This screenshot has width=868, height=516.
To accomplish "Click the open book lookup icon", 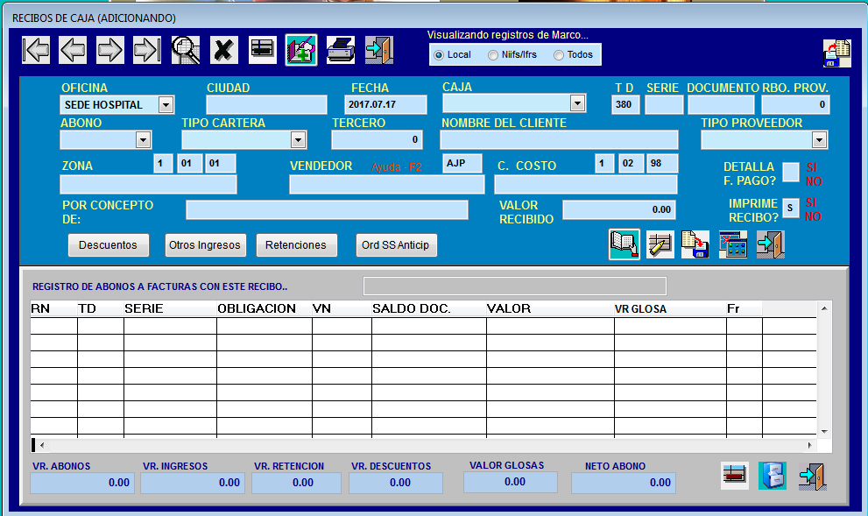I will [x=625, y=244].
